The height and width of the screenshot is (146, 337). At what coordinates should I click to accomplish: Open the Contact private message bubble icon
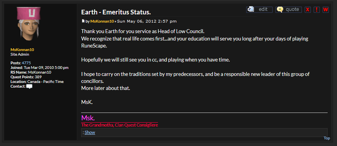point(29,86)
